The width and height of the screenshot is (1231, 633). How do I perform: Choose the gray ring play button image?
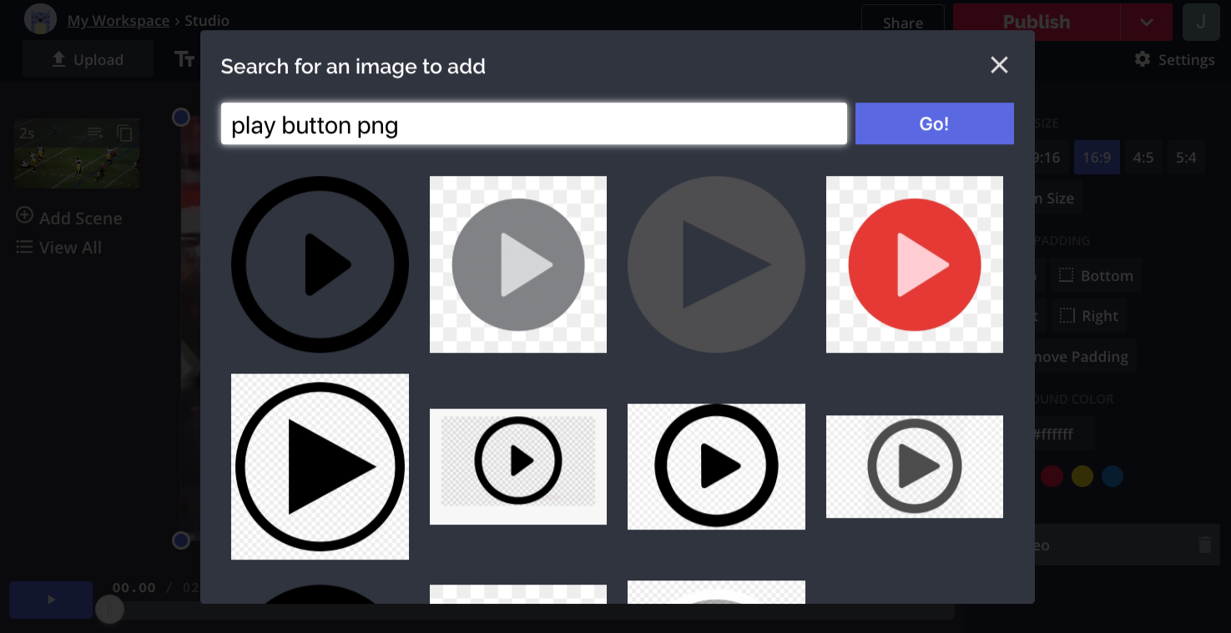[915, 466]
